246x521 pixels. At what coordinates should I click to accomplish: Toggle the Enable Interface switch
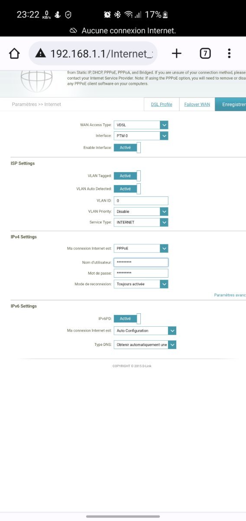click(x=127, y=148)
